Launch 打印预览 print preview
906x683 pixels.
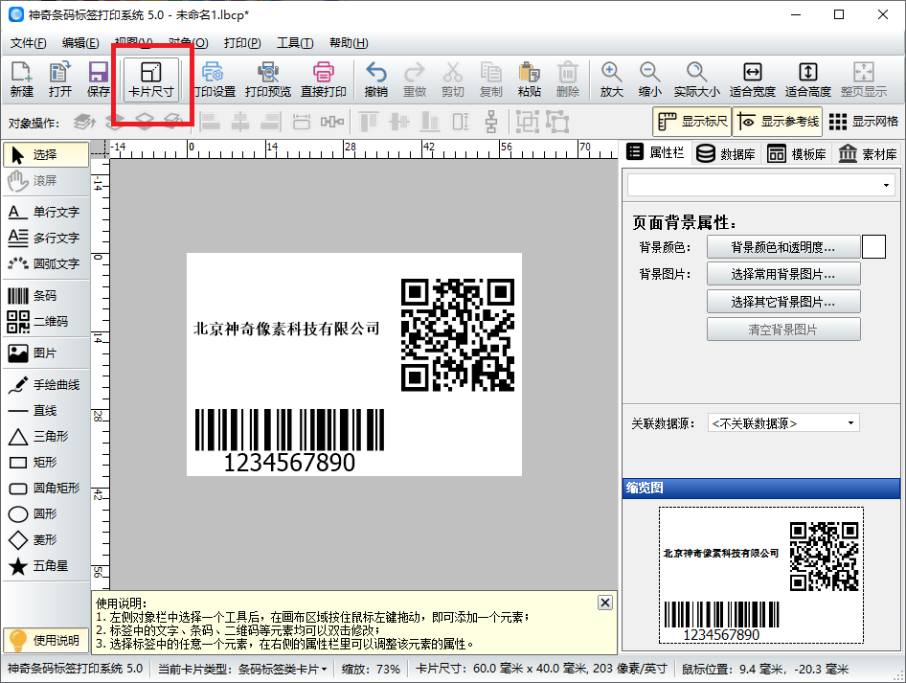[x=268, y=80]
